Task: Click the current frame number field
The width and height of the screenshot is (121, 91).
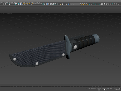Action: click(x=118, y=90)
